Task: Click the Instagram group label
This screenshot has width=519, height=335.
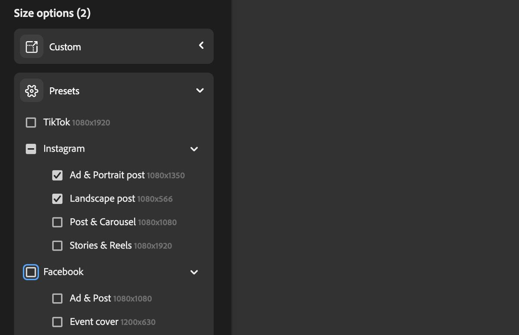Action: tap(64, 149)
